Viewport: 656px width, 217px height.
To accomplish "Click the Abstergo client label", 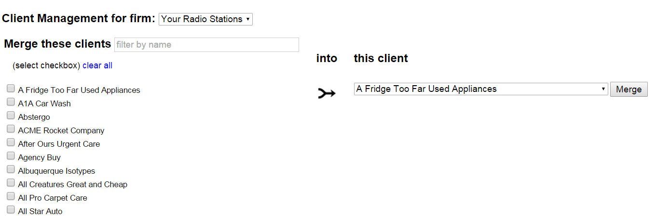I will [x=34, y=117].
